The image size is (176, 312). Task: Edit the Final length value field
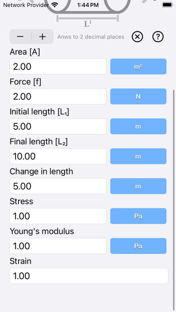[x=58, y=156]
